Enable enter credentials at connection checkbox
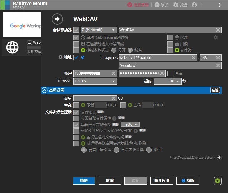The height and width of the screenshot is (193, 228). (x=76, y=44)
